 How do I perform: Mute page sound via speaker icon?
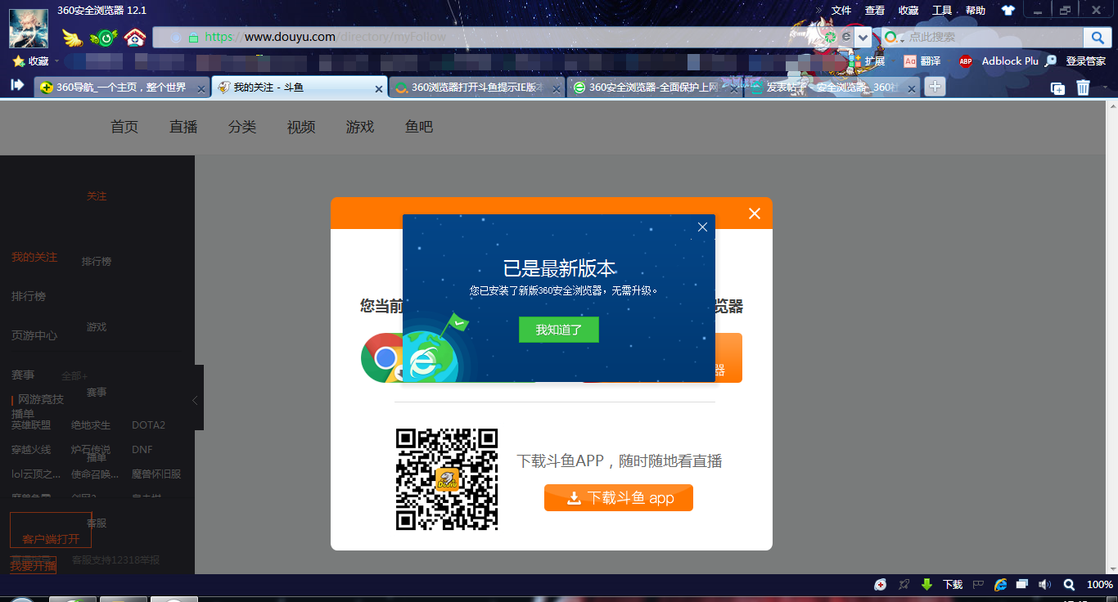pos(1044,585)
